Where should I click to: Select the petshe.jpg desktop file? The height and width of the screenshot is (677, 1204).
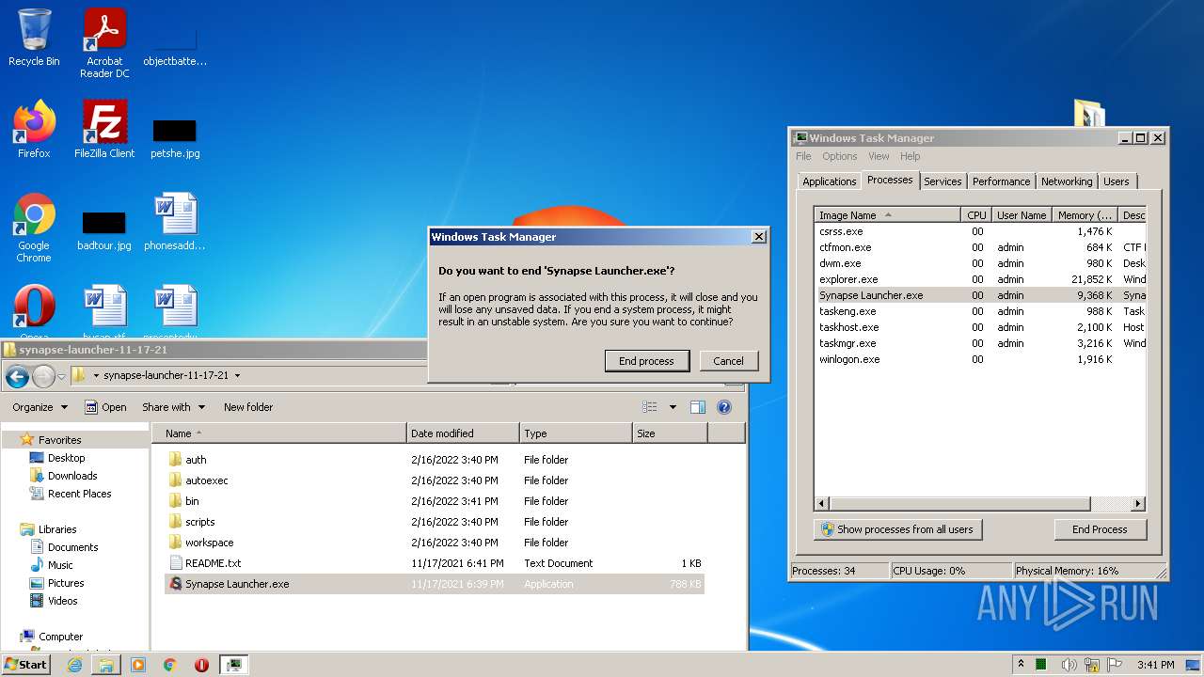[175, 136]
